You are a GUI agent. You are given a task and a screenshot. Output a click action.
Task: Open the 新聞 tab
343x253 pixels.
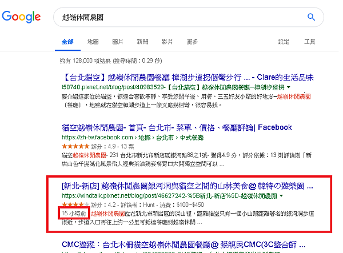[142, 42]
